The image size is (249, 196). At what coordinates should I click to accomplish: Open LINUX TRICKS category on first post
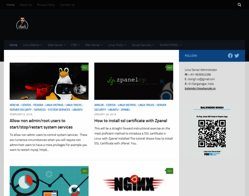(73, 105)
